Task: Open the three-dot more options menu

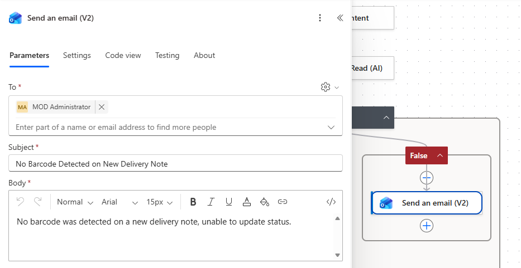Action: 319,18
